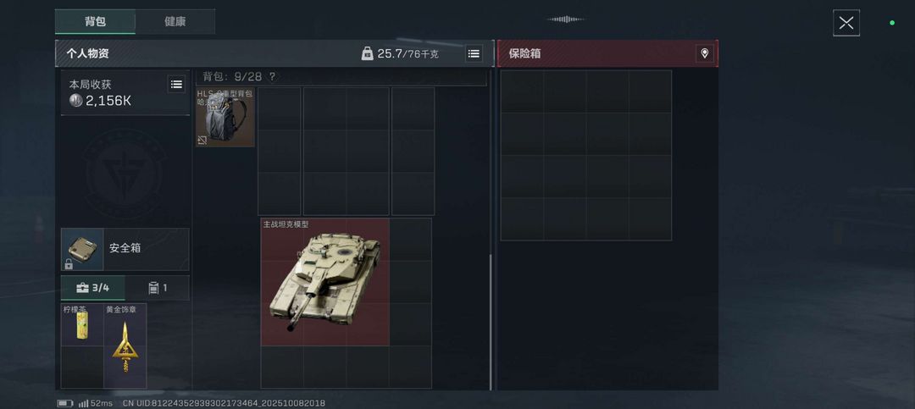Open the list menu in 个人物资 header
The image size is (915, 409).
474,53
